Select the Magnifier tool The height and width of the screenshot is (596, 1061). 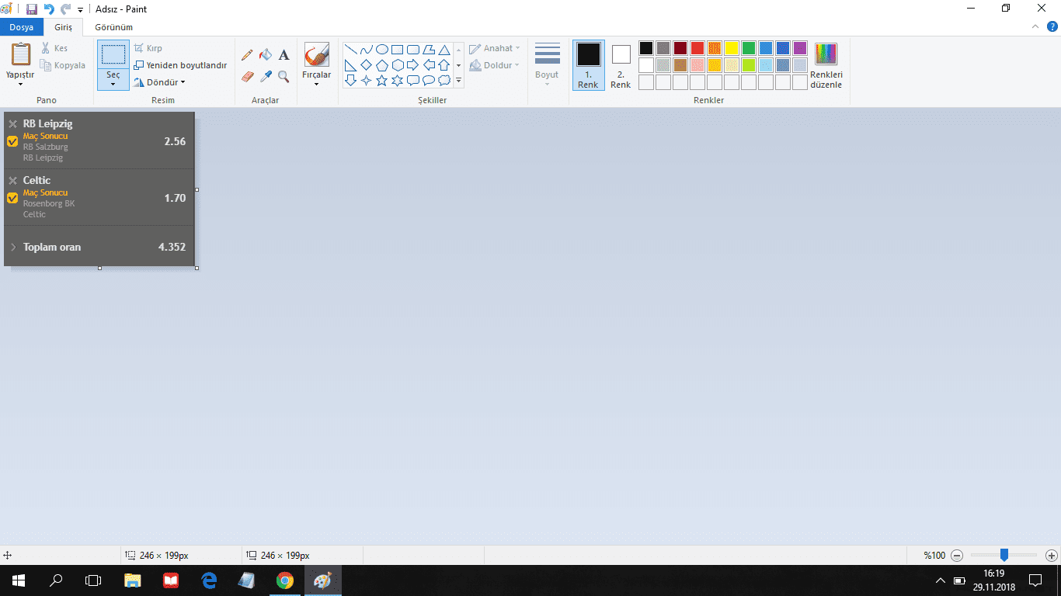click(284, 76)
